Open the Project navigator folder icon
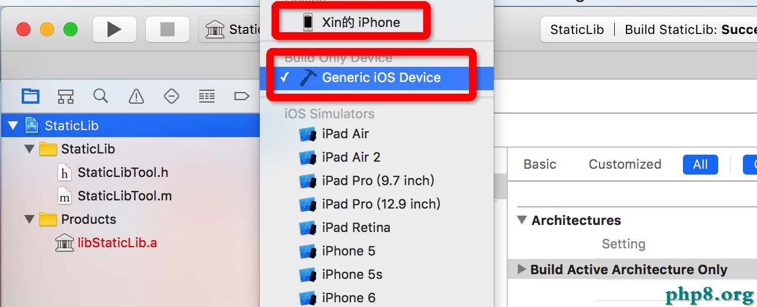 pyautogui.click(x=31, y=96)
